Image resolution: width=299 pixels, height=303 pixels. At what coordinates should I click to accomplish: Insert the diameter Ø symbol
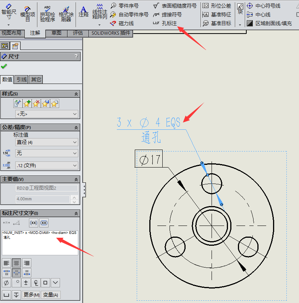coord(6,283)
